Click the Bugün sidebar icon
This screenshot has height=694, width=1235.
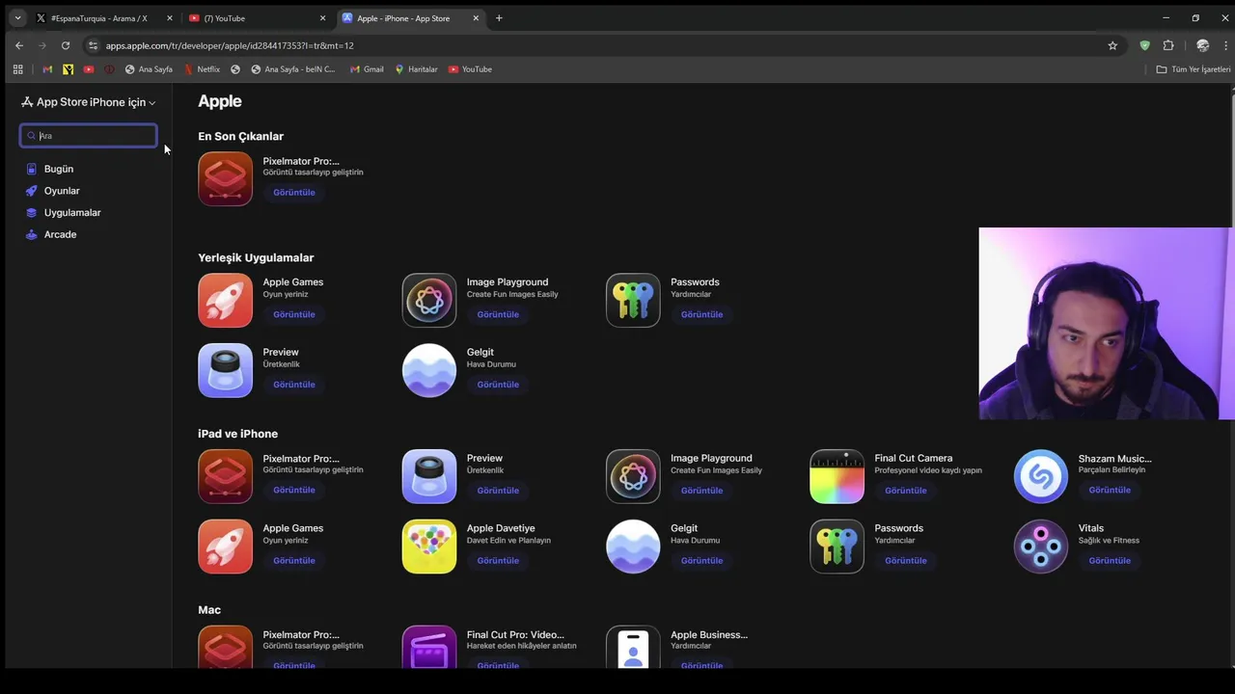tap(31, 169)
